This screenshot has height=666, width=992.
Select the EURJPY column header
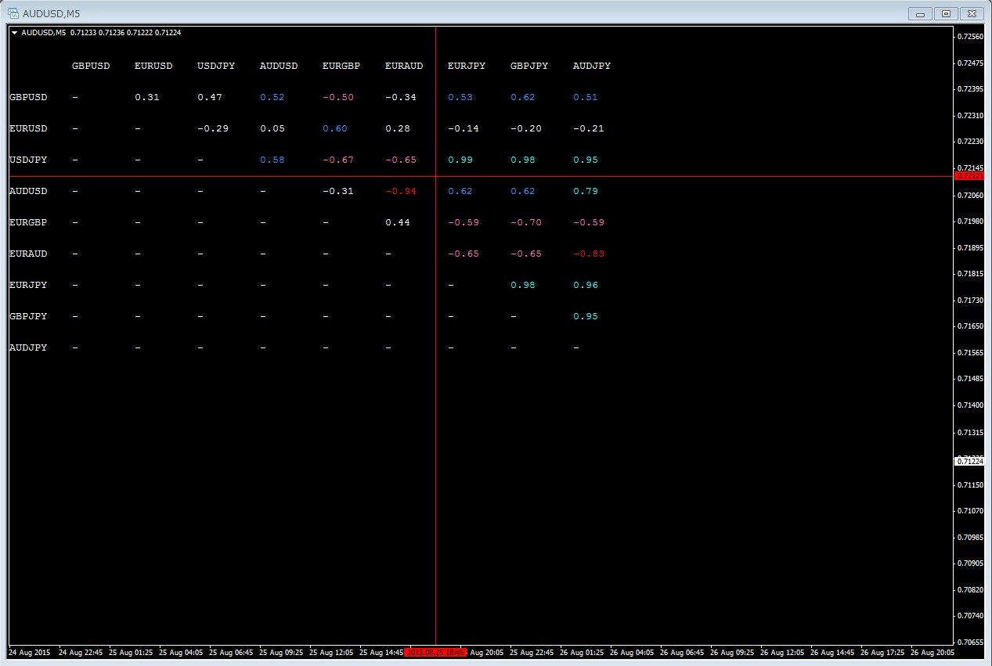click(x=467, y=66)
